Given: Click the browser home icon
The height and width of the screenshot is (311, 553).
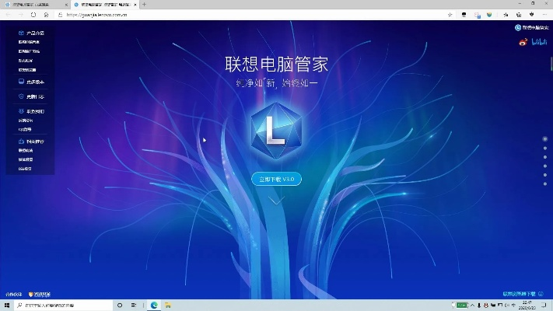Looking at the screenshot, I should (x=47, y=15).
